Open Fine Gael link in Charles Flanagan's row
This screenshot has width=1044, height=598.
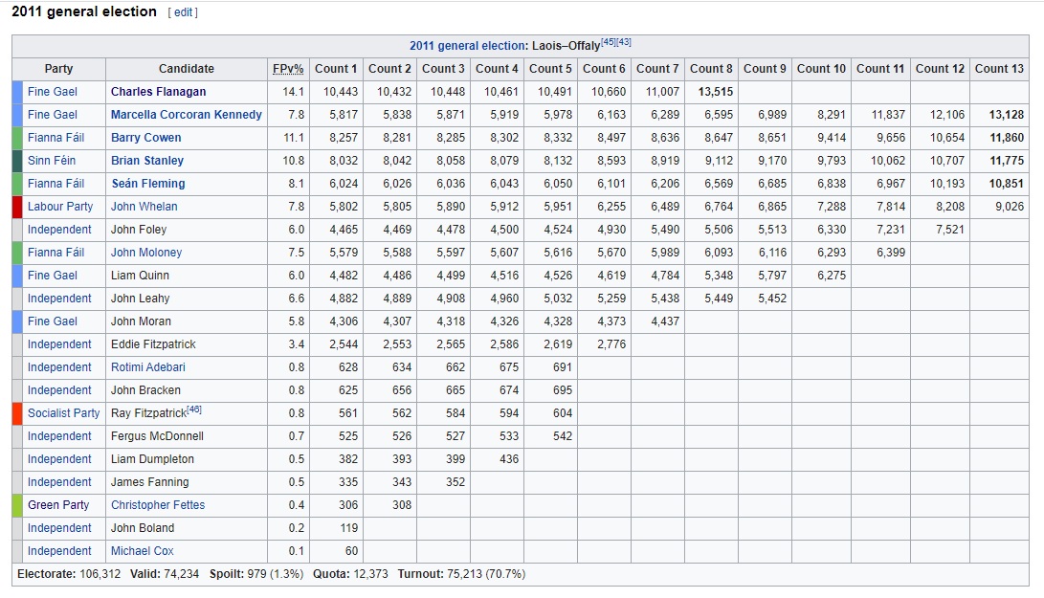[53, 92]
